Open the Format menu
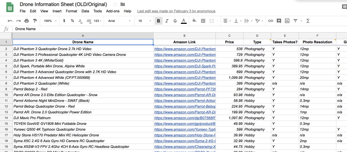Viewport: 347px width, 152px height. click(x=71, y=11)
